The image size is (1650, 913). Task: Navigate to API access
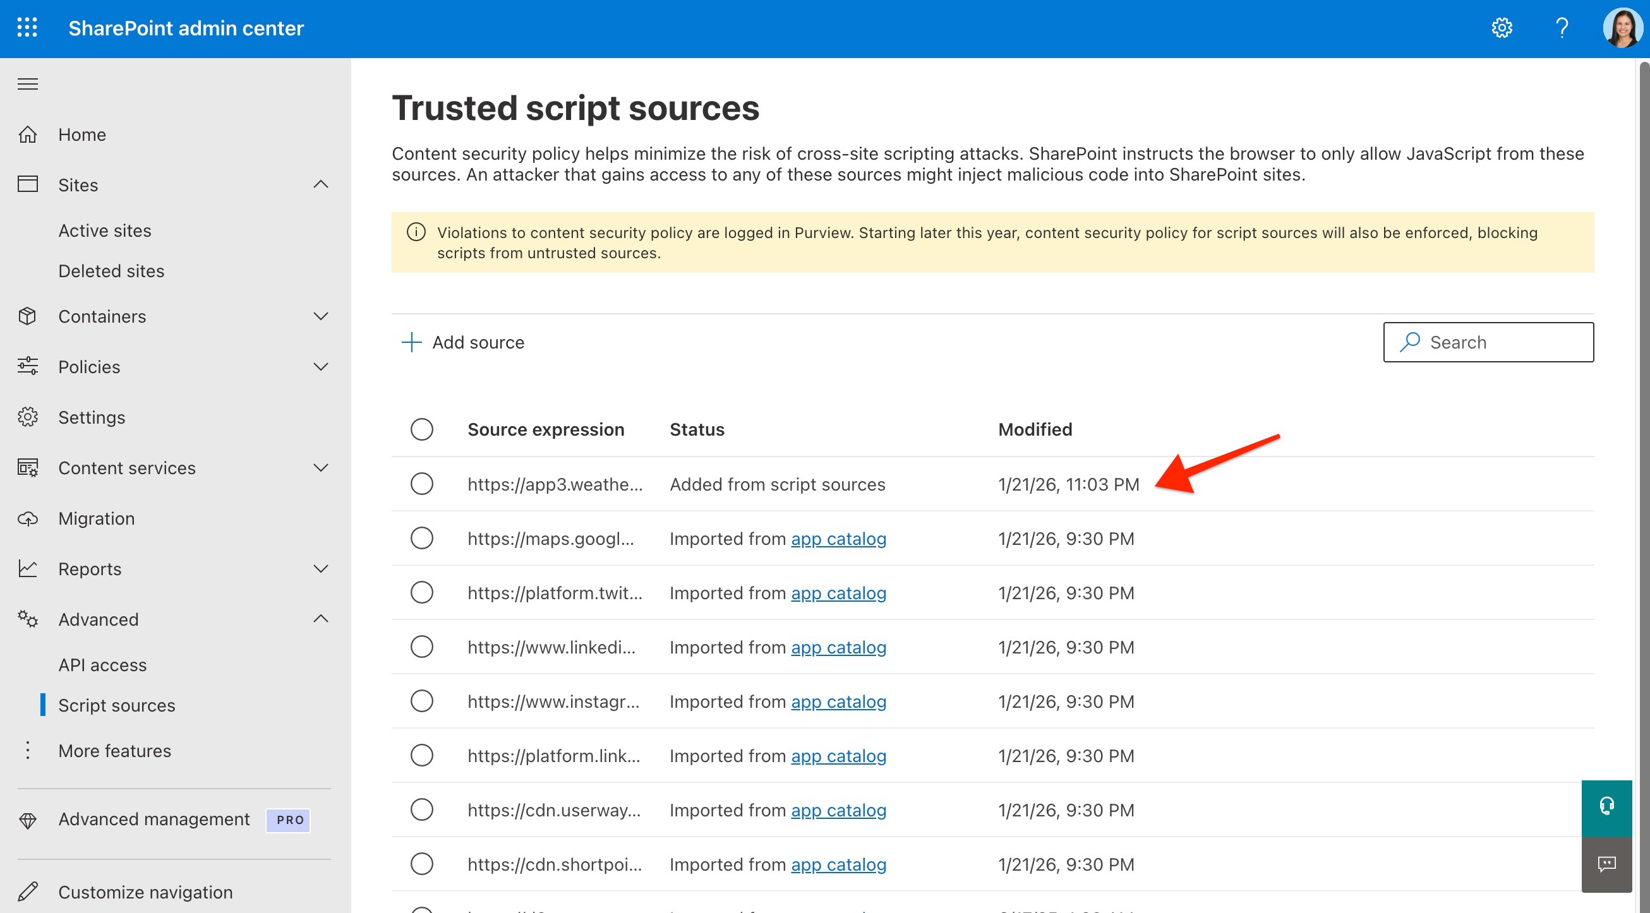point(102,665)
